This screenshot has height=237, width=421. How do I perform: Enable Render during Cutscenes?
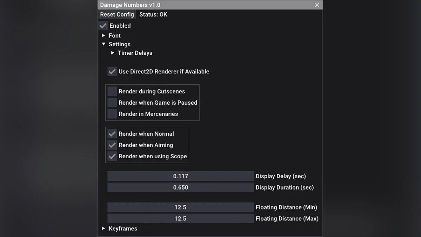pyautogui.click(x=112, y=91)
